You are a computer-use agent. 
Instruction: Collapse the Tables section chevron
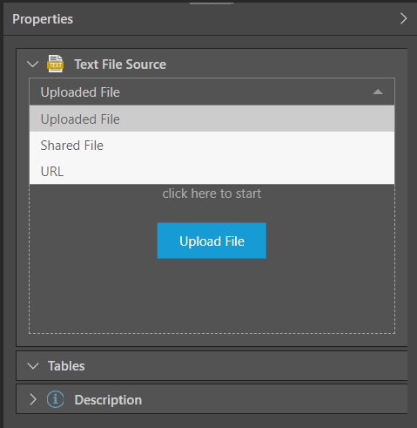coord(33,366)
